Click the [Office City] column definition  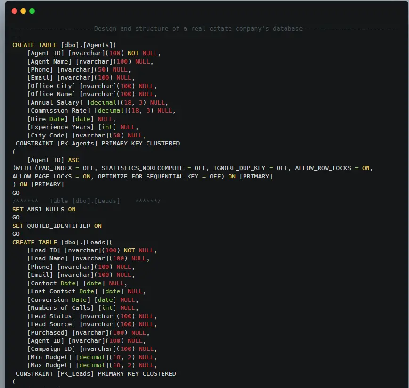click(92, 86)
